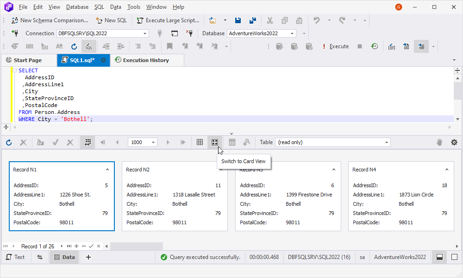This screenshot has width=463, height=278.
Task: Click the New SQL button
Action: coord(111,20)
